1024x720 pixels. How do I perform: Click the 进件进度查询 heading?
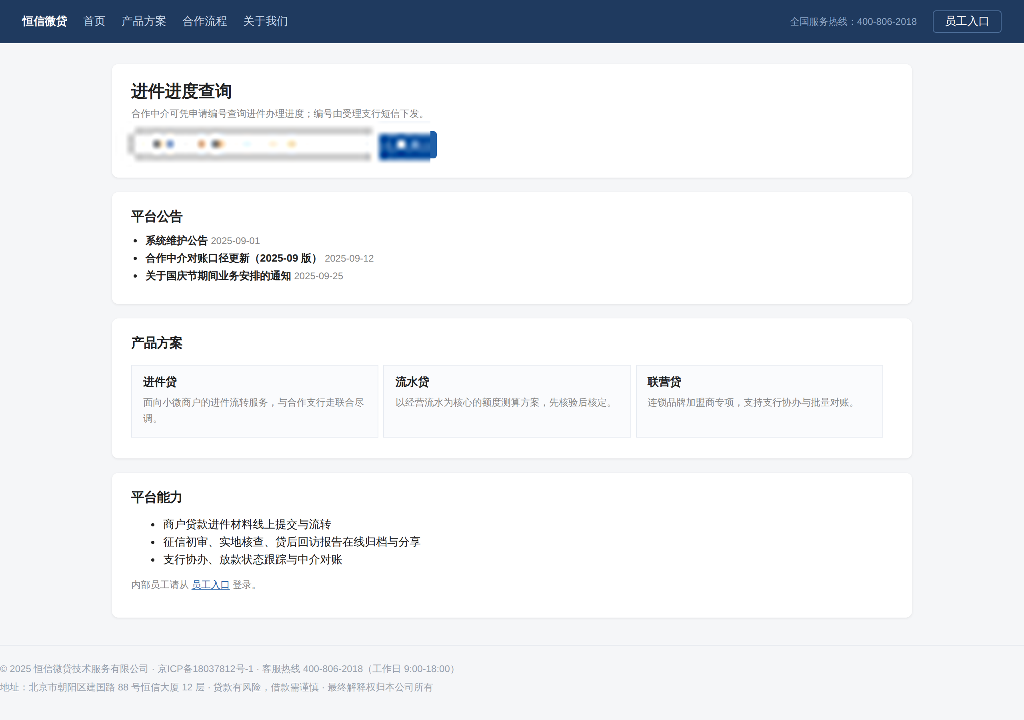181,91
